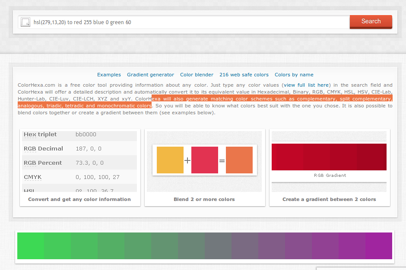Go to Gradient generator page
Image resolution: width=406 pixels, height=270 pixels.
click(x=150, y=75)
